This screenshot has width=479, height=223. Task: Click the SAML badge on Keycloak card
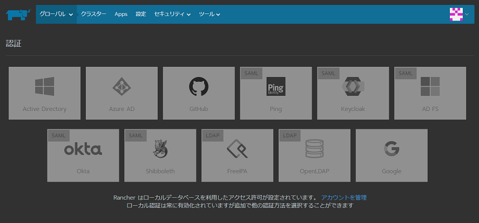tap(328, 73)
